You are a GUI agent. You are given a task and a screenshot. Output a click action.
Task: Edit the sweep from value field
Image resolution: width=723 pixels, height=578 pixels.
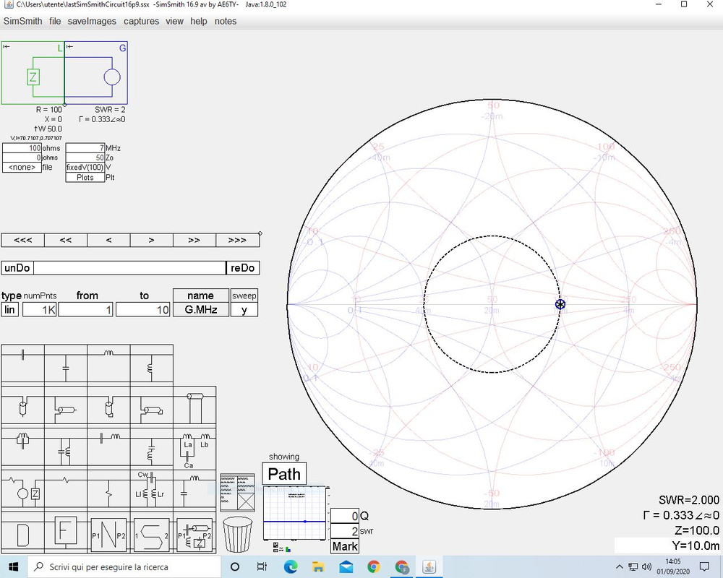coord(85,310)
